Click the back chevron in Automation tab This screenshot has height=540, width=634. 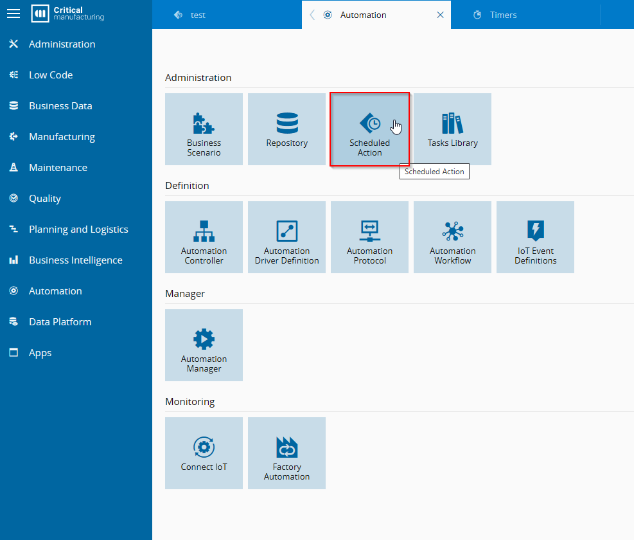(312, 15)
